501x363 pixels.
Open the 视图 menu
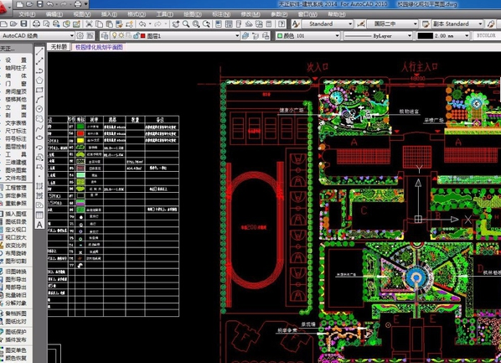[82, 14]
